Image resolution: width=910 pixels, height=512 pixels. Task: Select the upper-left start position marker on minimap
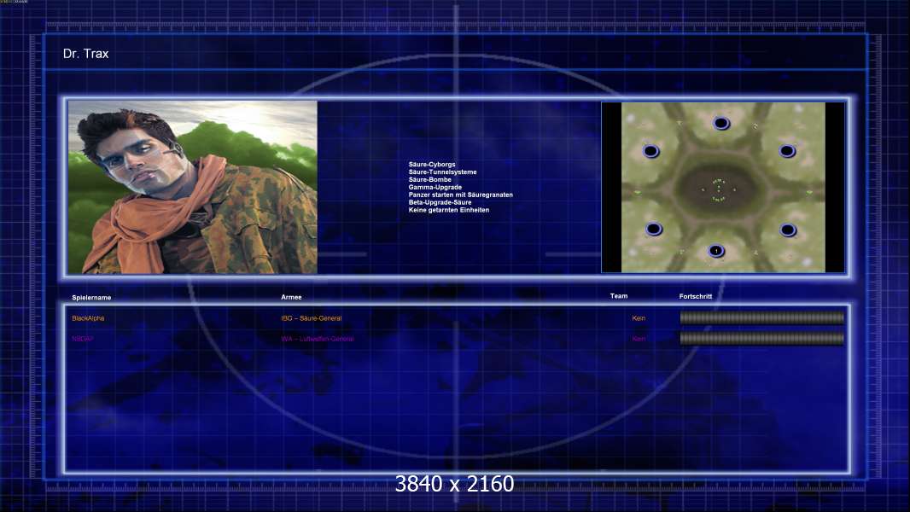click(650, 151)
